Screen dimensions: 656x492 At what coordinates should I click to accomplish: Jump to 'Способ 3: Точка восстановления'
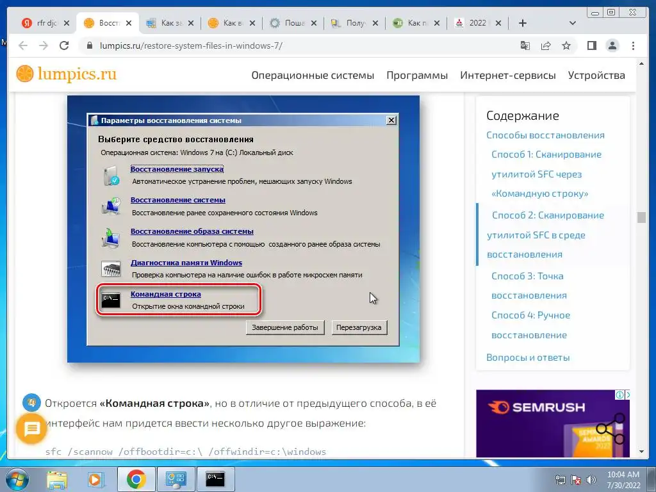(529, 286)
